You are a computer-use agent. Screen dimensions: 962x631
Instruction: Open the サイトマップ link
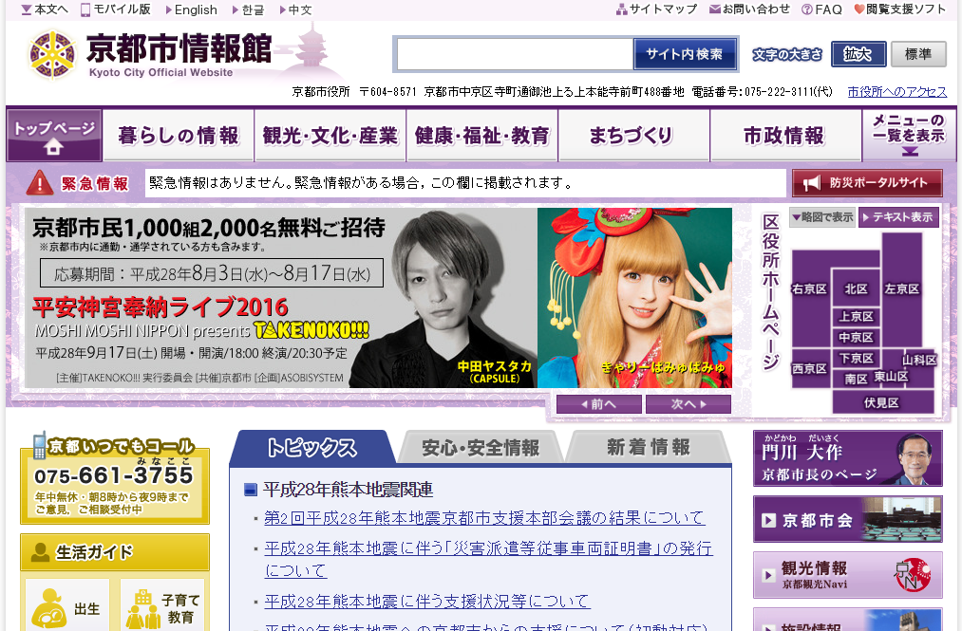point(656,9)
